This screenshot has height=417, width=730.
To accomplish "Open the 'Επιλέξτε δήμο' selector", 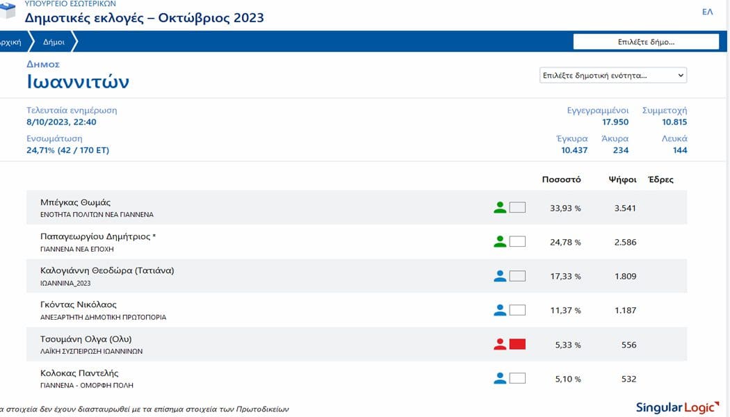I will [x=645, y=42].
